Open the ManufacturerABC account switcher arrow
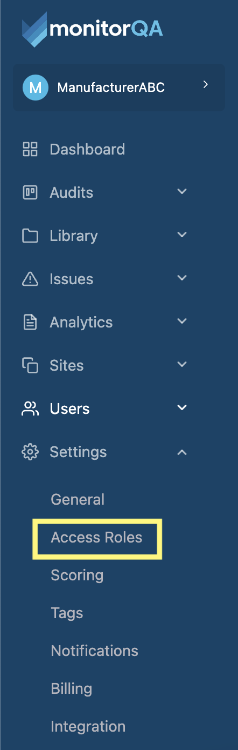Viewport: 238px width, 750px height. pos(205,85)
